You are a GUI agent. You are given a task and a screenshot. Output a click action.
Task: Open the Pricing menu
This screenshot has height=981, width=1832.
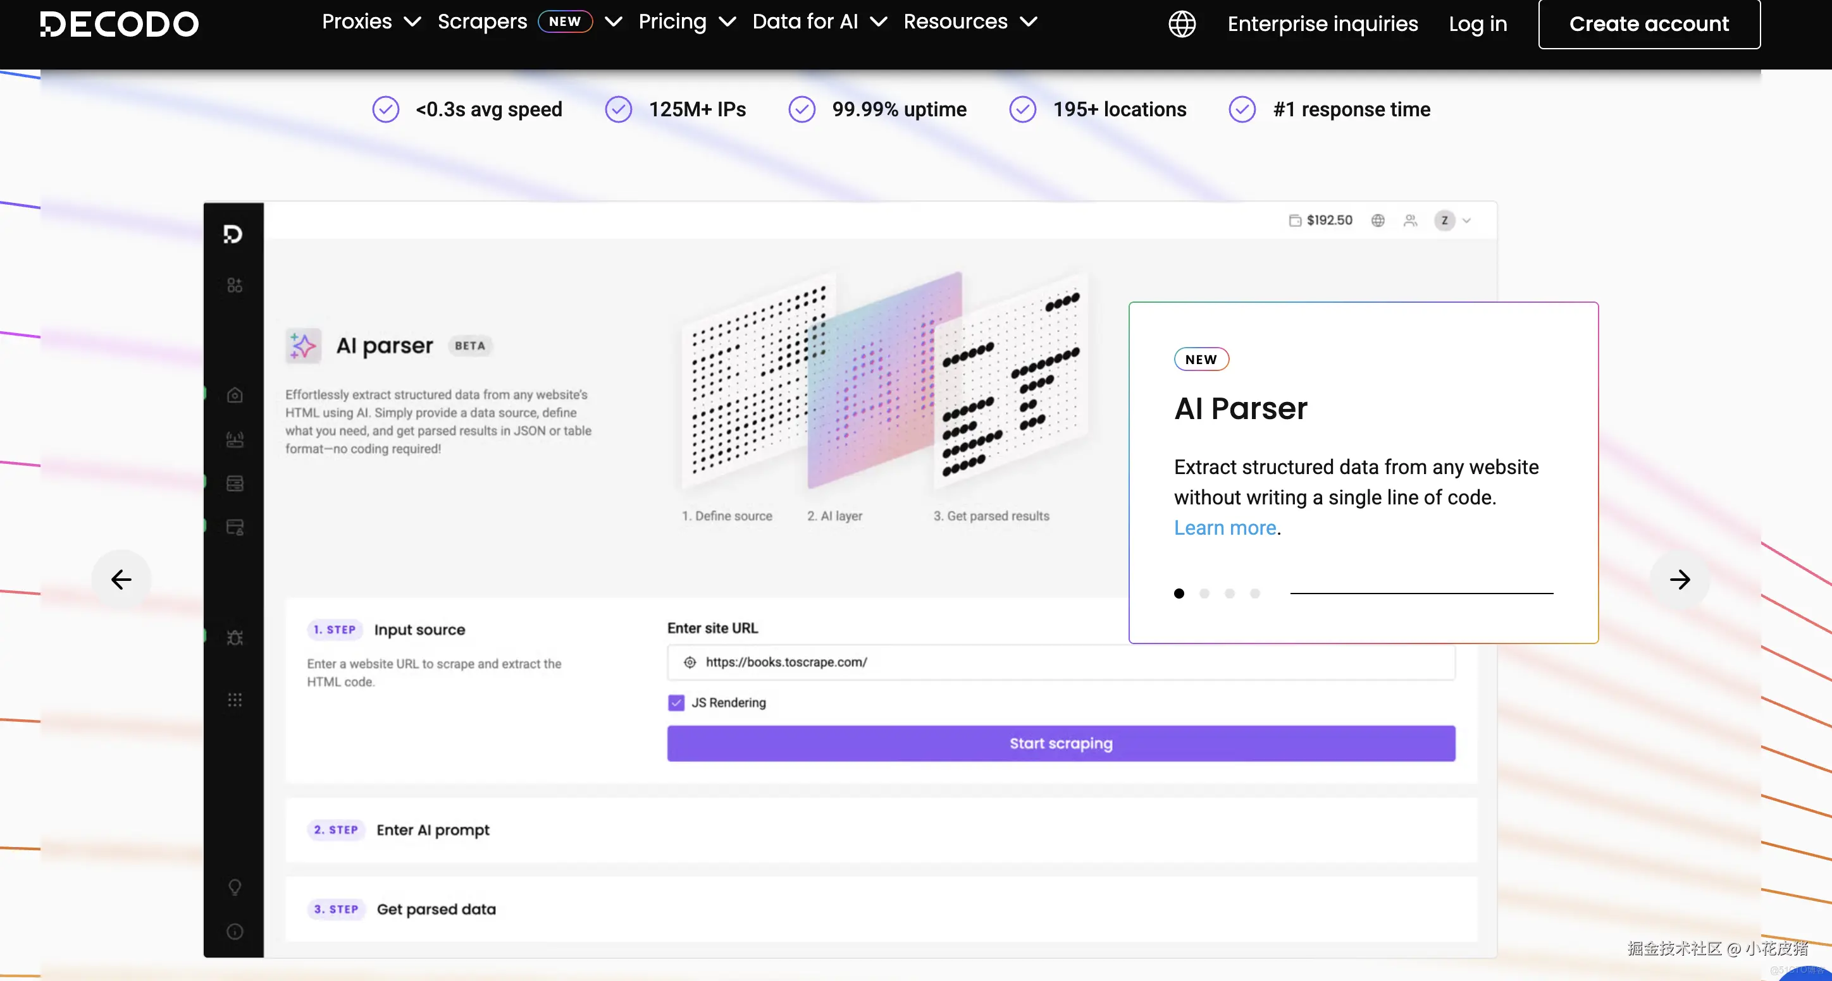686,22
